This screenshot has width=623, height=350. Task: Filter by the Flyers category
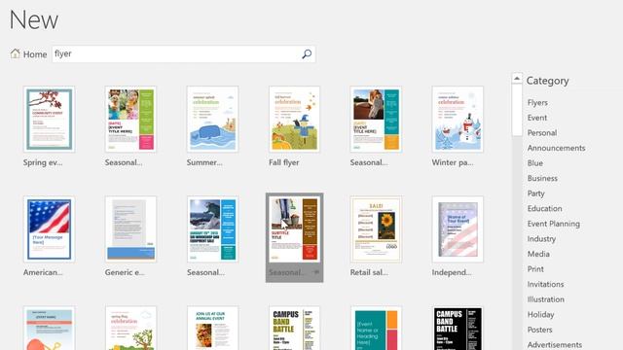[537, 103]
